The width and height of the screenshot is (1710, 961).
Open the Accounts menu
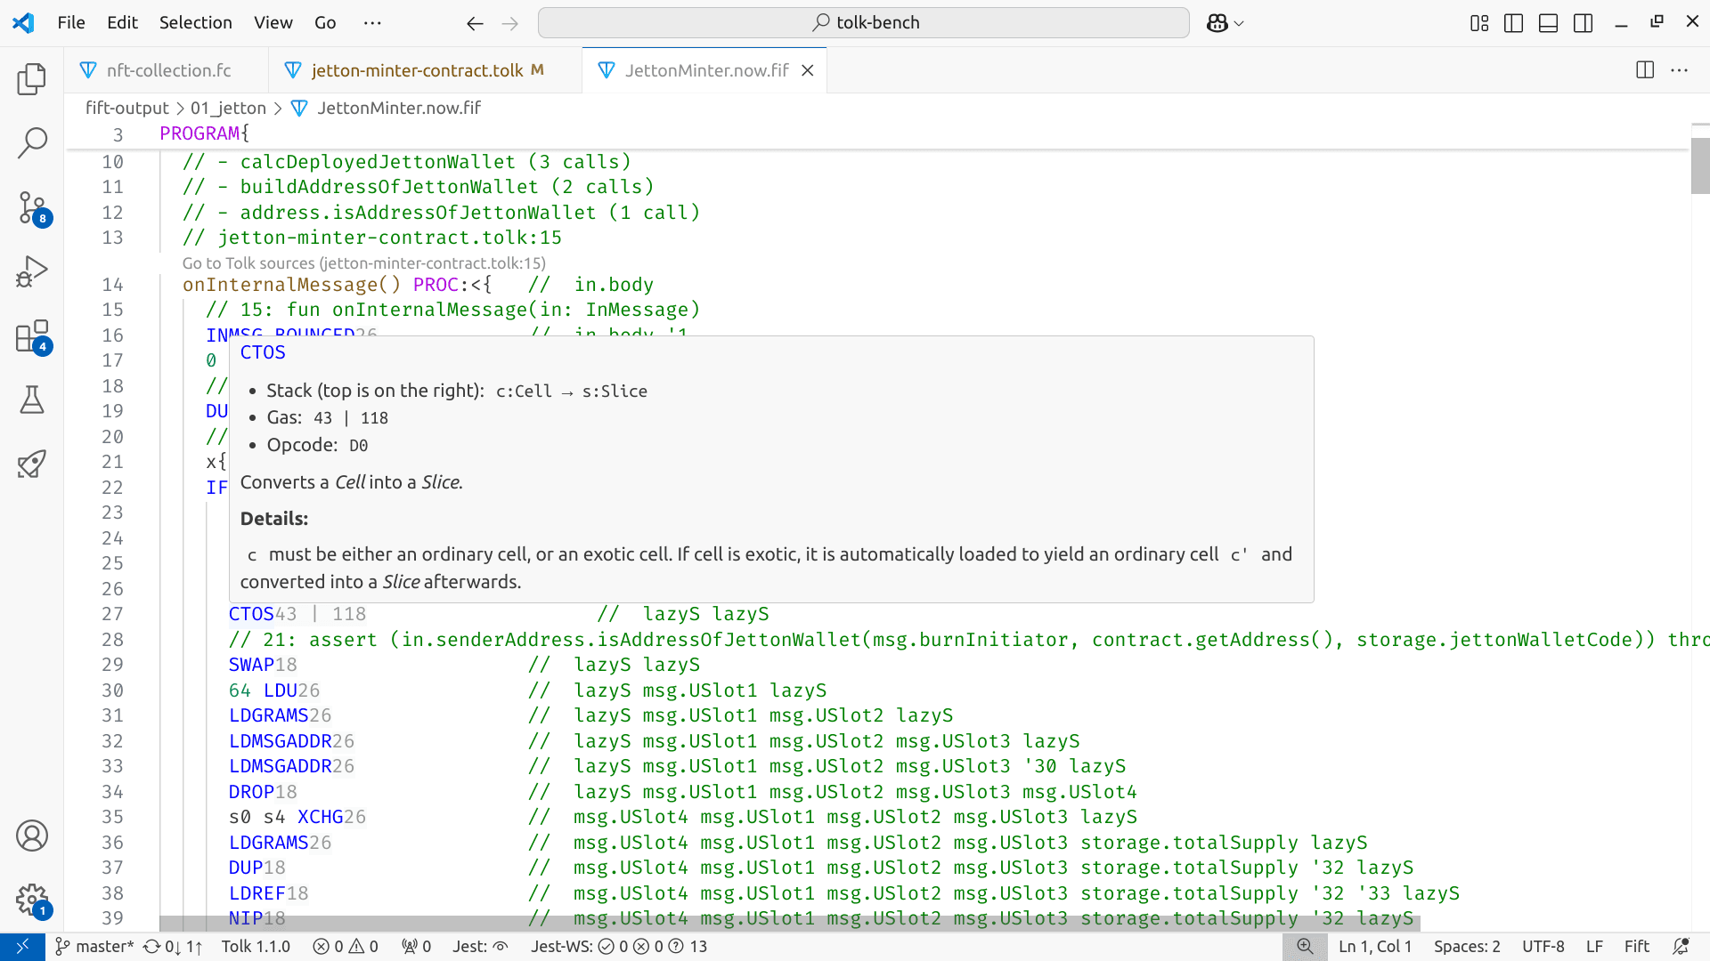tap(32, 836)
